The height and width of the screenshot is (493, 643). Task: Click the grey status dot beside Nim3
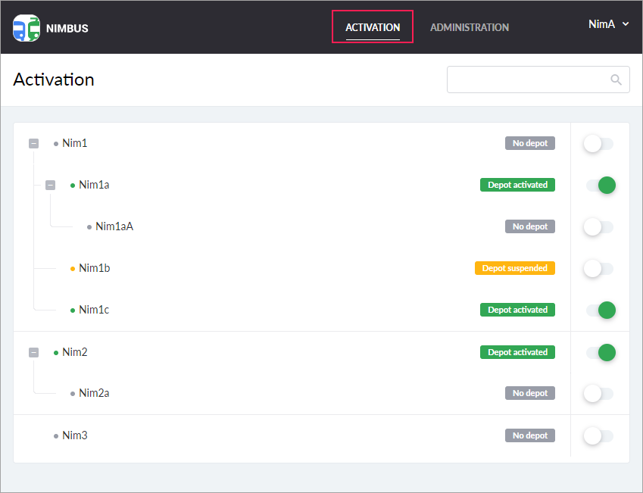click(56, 435)
